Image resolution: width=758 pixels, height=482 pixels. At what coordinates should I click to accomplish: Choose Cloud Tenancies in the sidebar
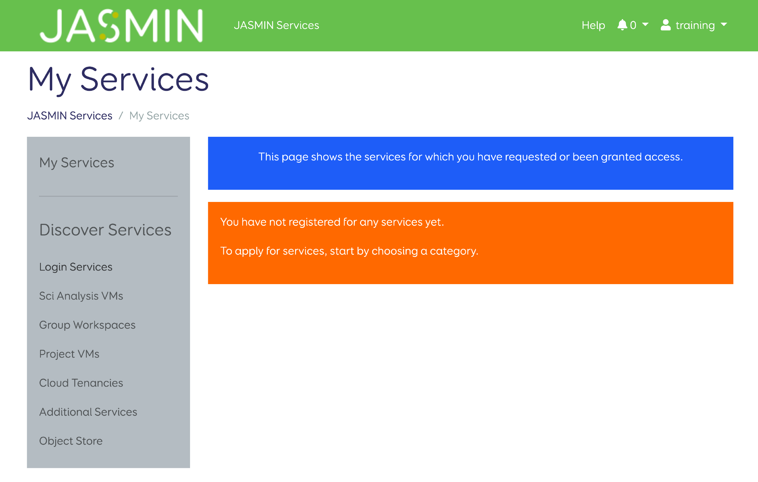81,383
